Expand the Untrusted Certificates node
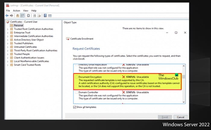 pyautogui.click(x=8, y=47)
